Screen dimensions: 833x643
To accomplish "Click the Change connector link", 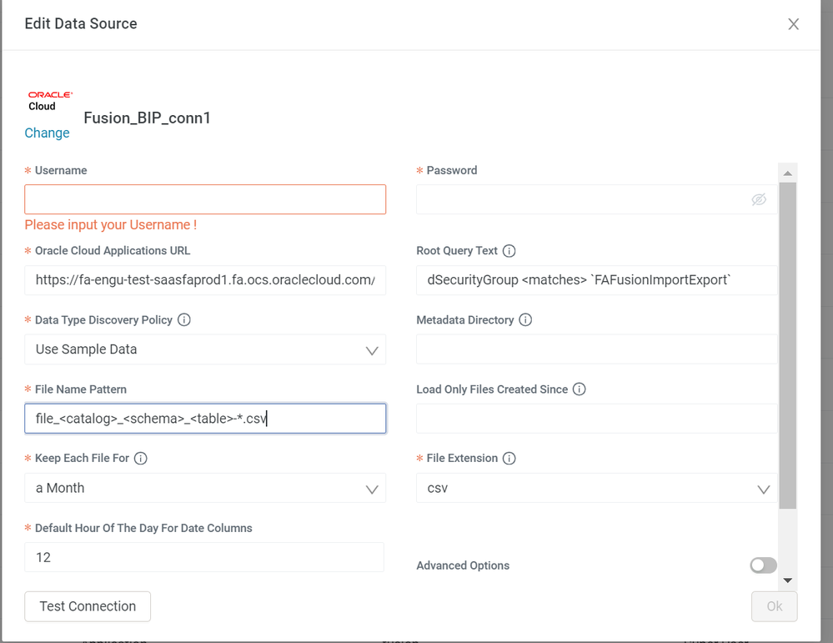I will pos(47,133).
